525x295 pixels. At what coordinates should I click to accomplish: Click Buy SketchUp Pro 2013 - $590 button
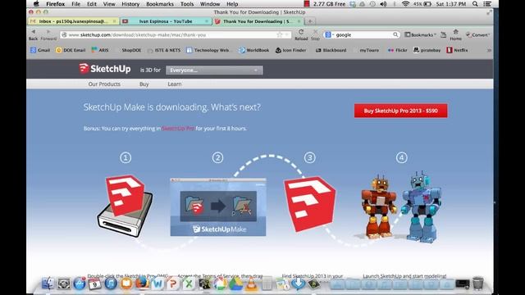[401, 111]
